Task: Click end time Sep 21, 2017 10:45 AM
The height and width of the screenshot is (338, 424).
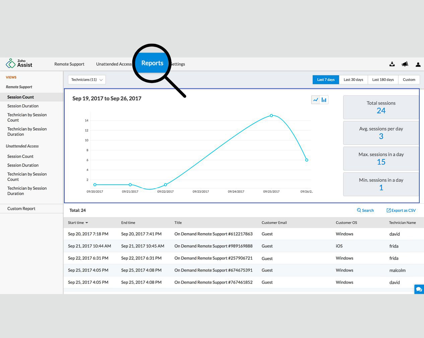Action: click(143, 246)
